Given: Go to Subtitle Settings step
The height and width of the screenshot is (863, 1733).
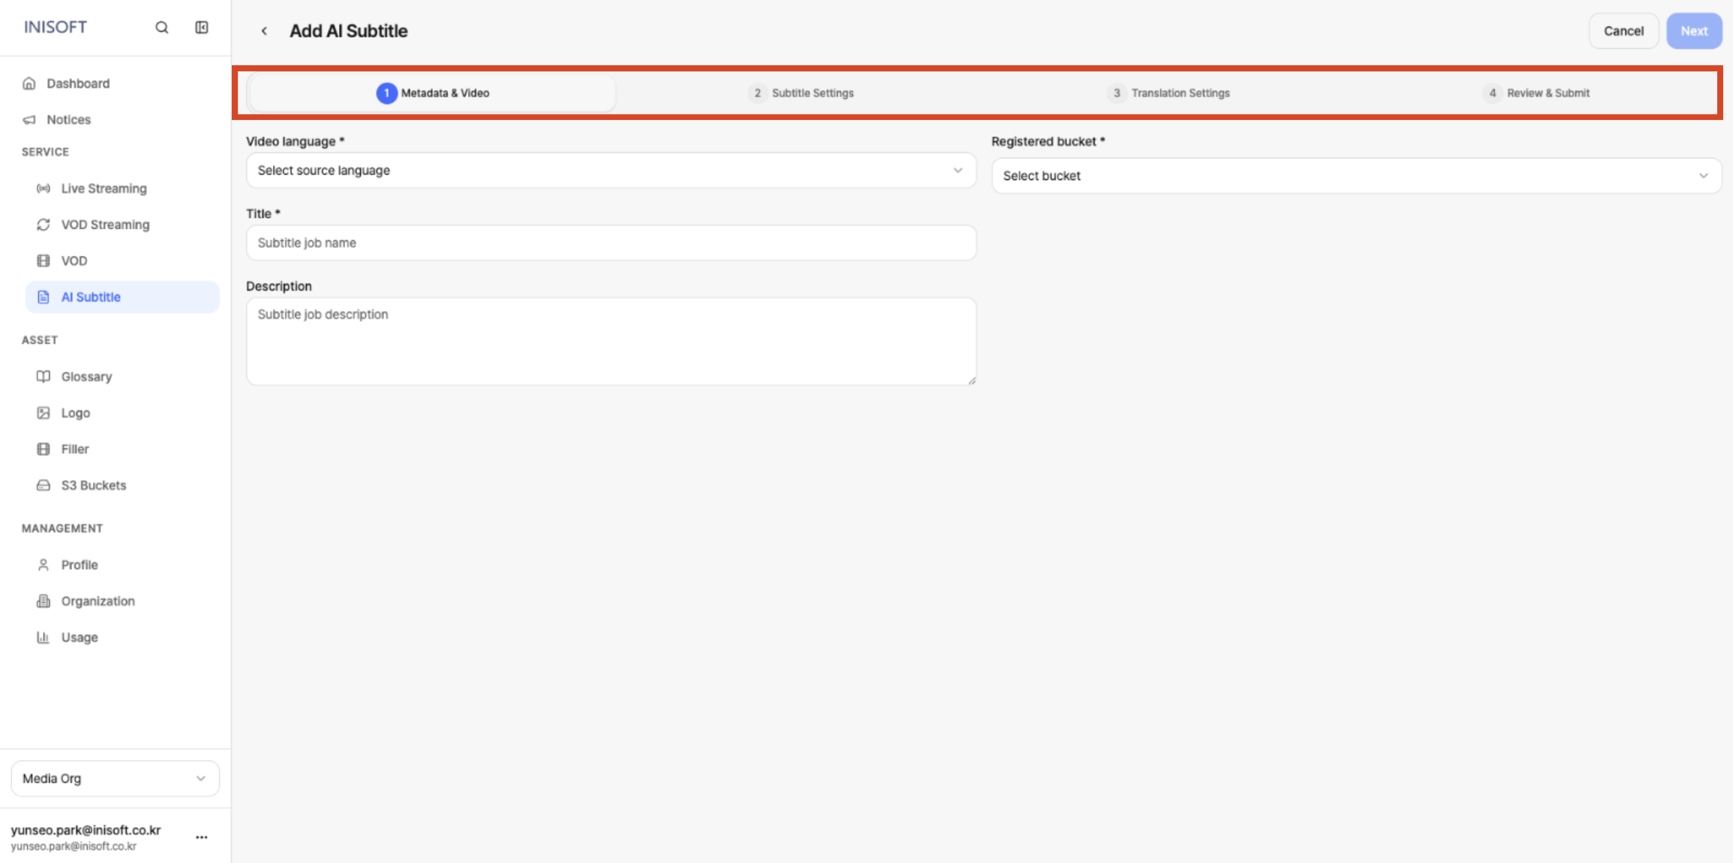Looking at the screenshot, I should point(800,93).
